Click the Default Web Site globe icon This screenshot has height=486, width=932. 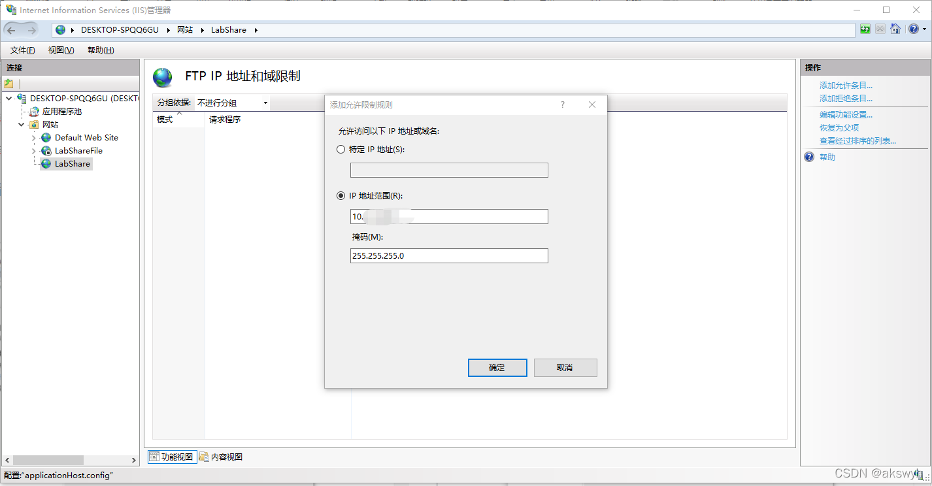[46, 138]
